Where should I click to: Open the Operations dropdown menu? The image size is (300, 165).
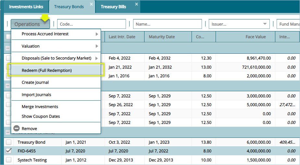(x=30, y=24)
